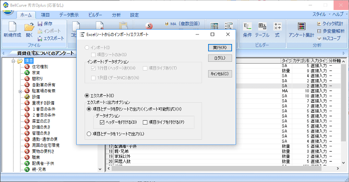
Task: Toggle the ヘッダーを付ける checkbox
Action: [x=102, y=122]
